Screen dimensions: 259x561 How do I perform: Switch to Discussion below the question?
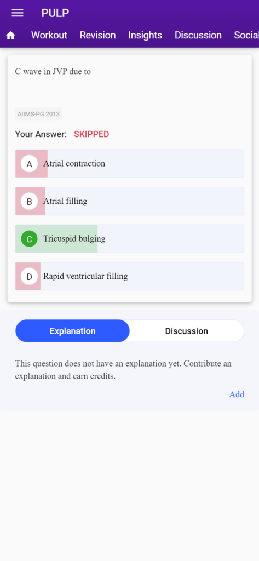186,331
